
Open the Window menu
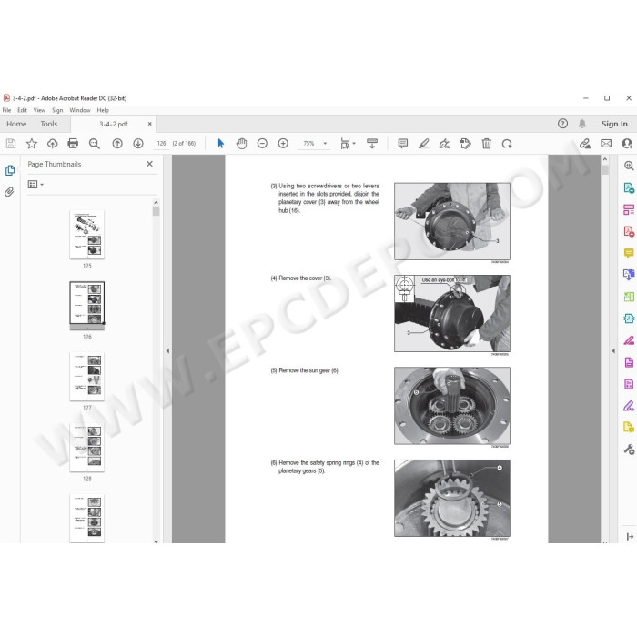(x=80, y=110)
